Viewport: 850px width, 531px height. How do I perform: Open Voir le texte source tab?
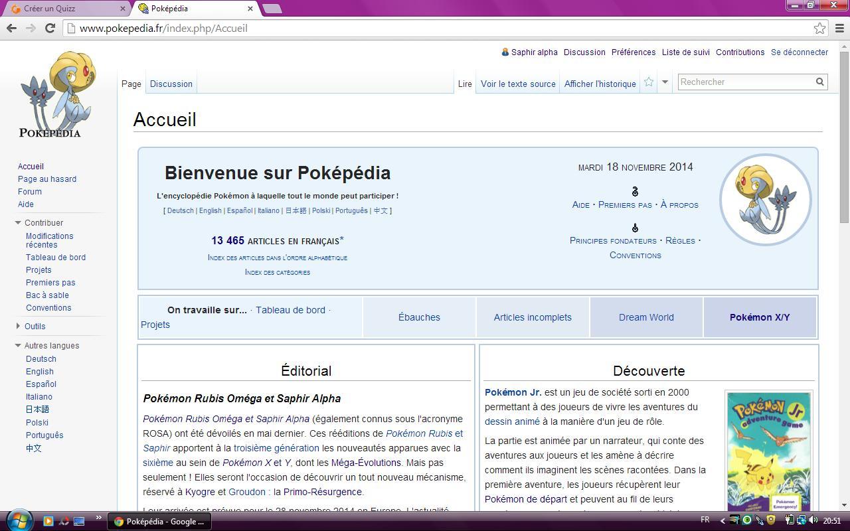[518, 84]
